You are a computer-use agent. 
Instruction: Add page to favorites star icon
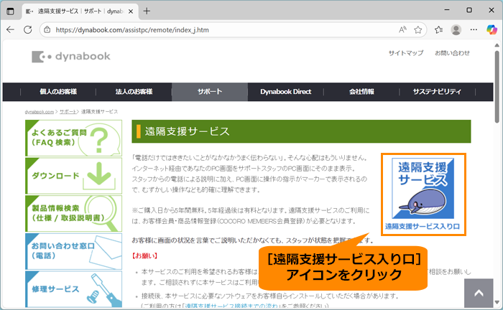[x=417, y=30]
